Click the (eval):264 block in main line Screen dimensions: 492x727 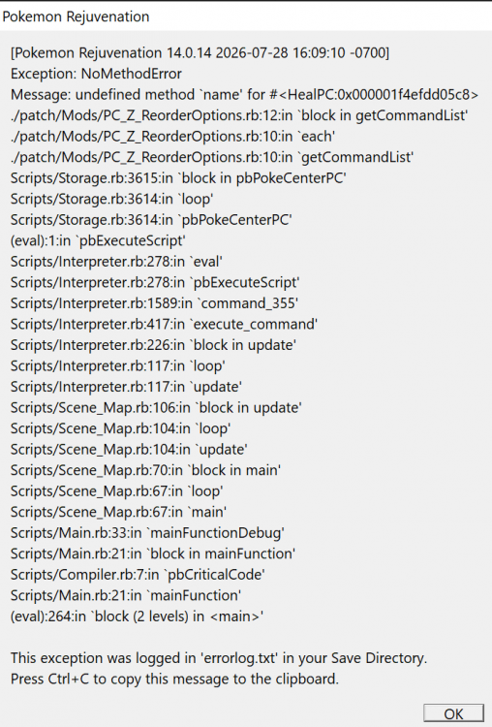pos(138,616)
